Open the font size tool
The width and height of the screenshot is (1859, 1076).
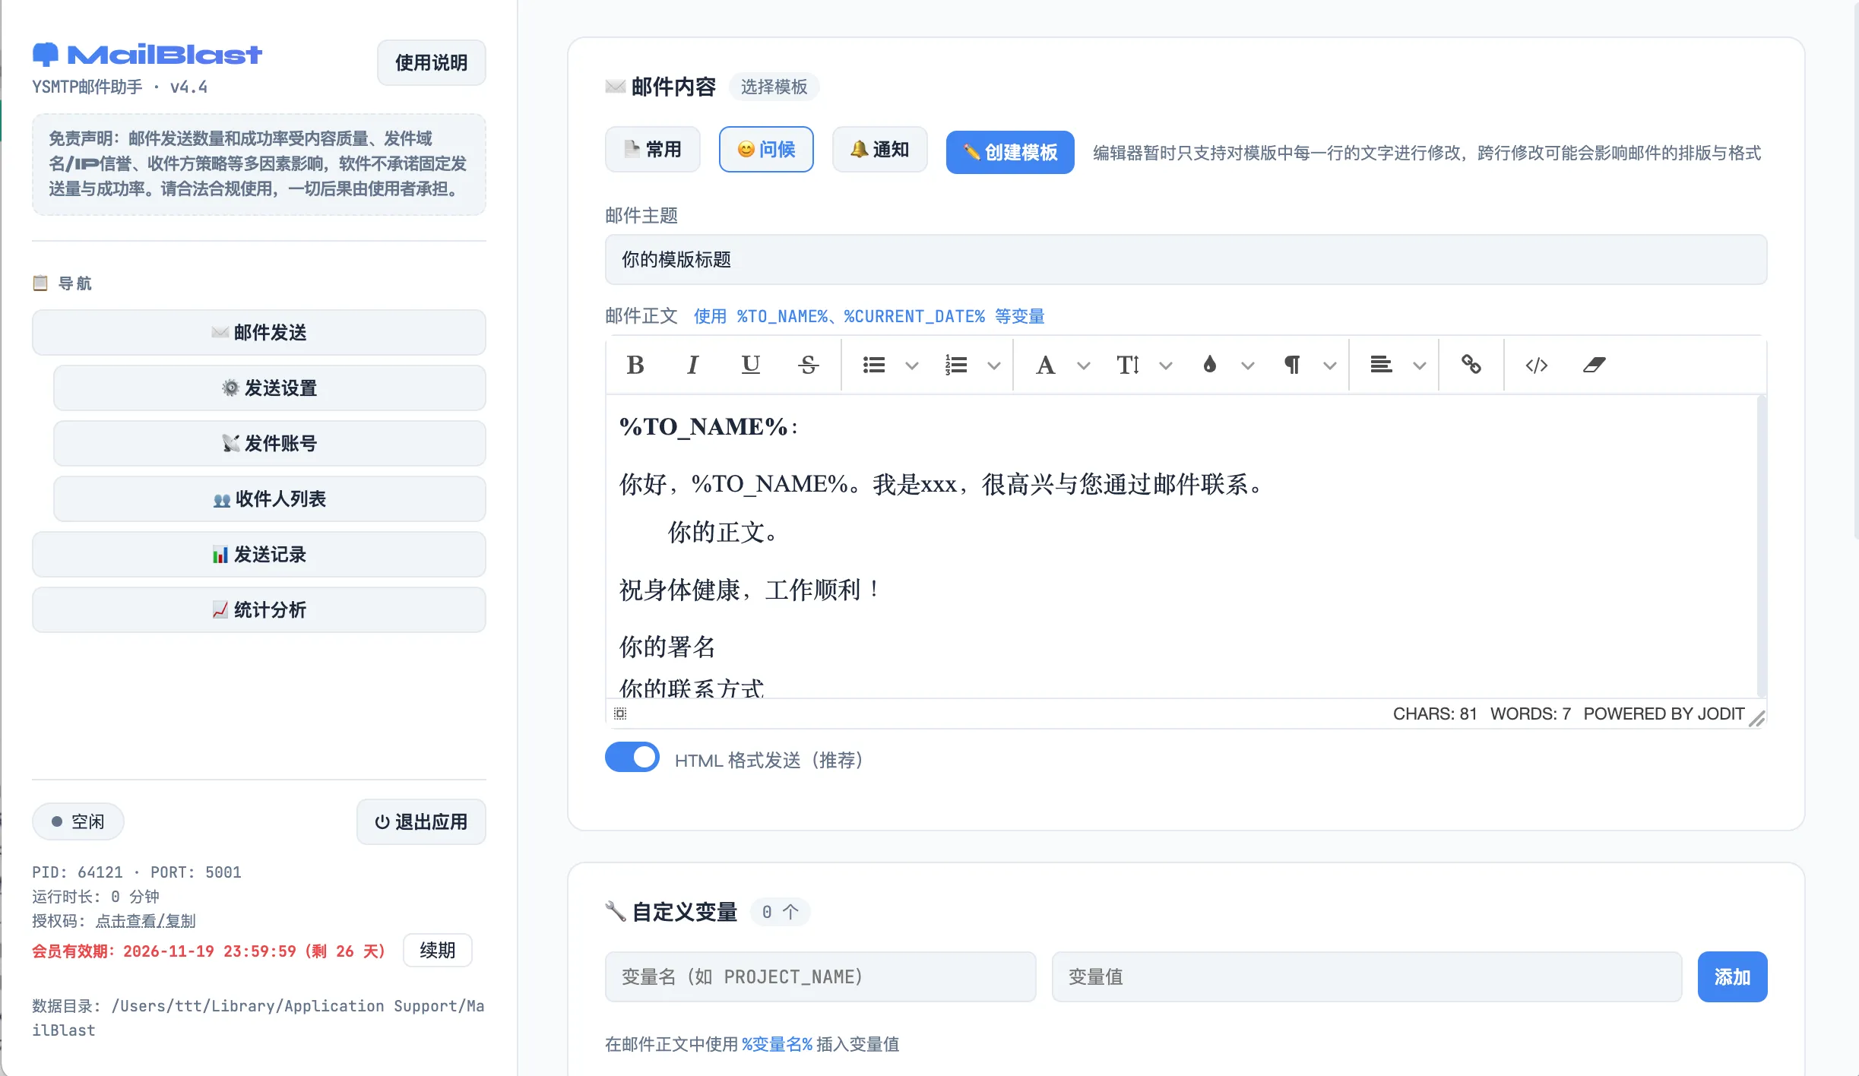[x=1128, y=366]
